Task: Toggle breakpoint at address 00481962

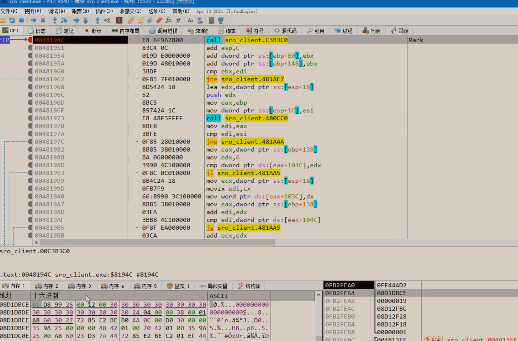Action: tap(30, 79)
